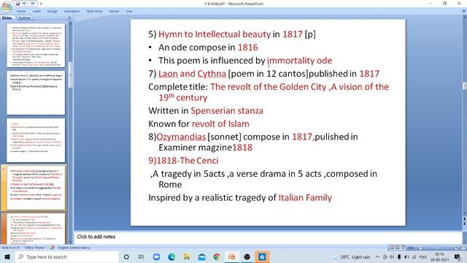Click the zoom slider track
467x263 pixels.
438,248
